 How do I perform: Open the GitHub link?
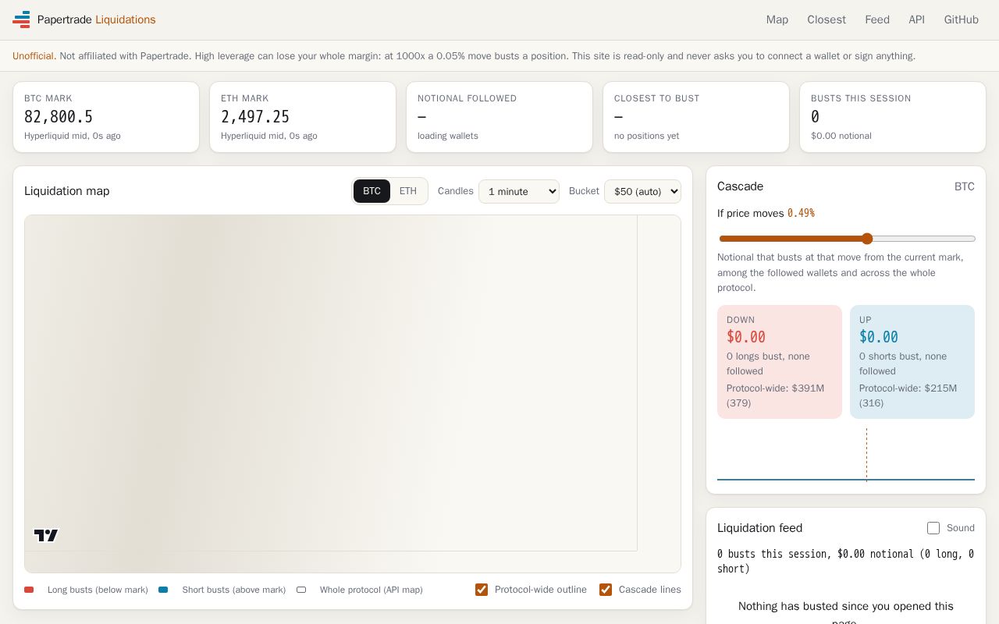coord(961,19)
